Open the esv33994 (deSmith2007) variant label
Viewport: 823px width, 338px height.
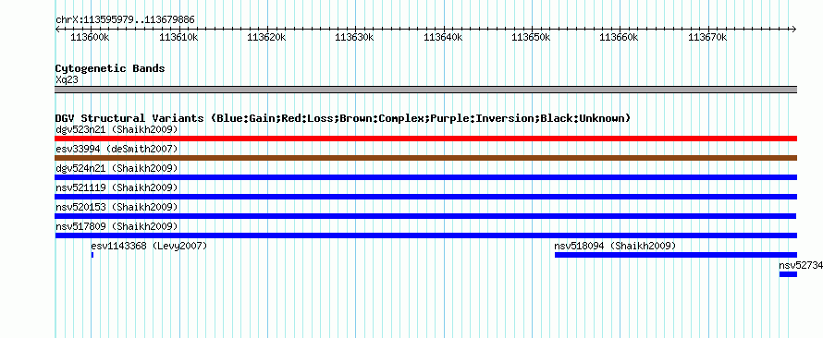(117, 149)
